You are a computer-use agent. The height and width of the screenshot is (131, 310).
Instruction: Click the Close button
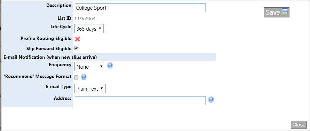tap(299, 125)
